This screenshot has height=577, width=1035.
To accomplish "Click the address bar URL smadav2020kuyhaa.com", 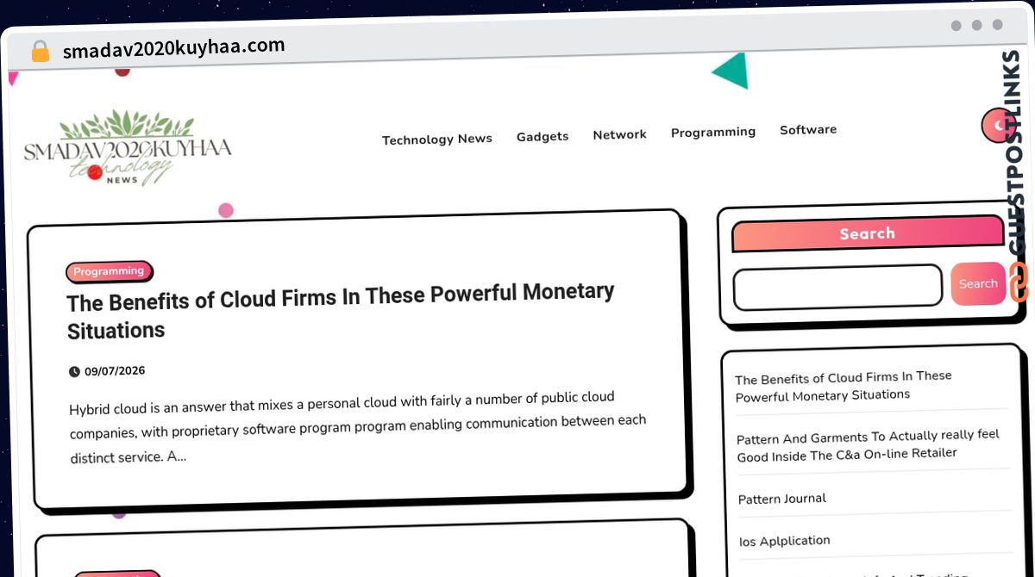I will (173, 48).
